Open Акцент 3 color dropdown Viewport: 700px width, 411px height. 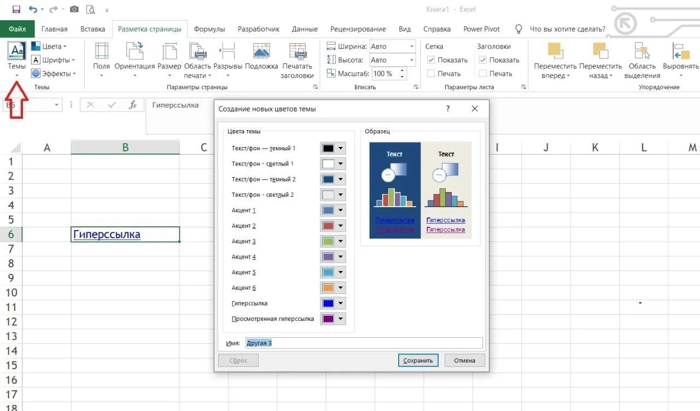pos(341,241)
